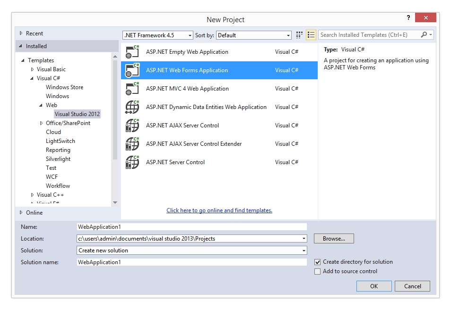Enable Add to source control checkbox
The image size is (451, 309).
pos(318,271)
